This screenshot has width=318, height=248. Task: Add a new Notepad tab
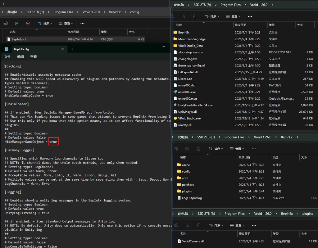[73, 49]
